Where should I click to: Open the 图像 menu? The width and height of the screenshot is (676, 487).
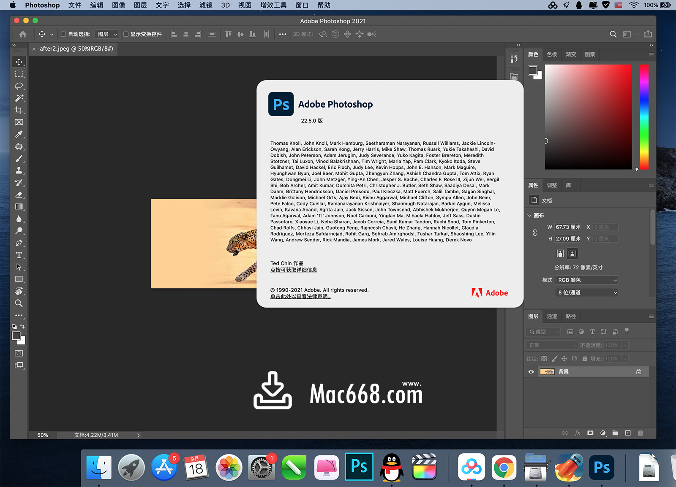(x=119, y=5)
